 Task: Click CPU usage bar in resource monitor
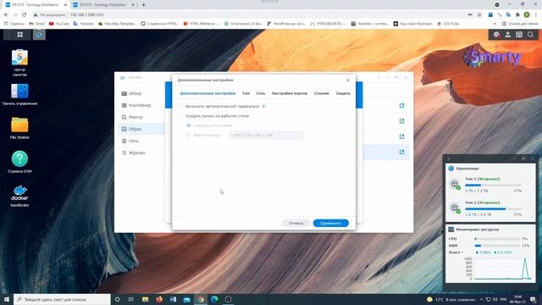point(497,239)
